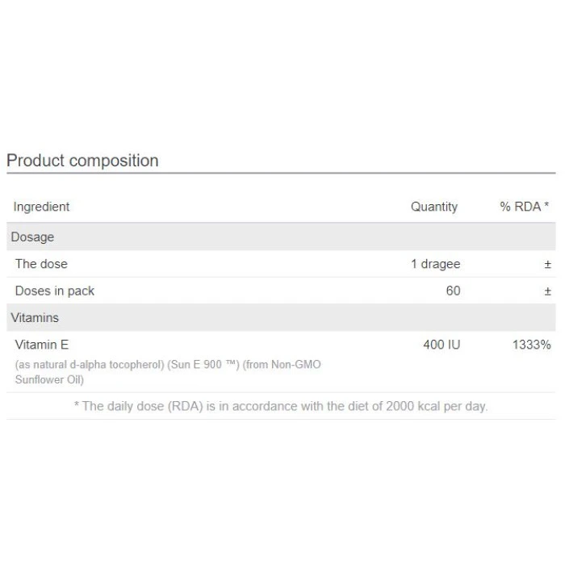This screenshot has height=565, width=565.
Task: Click the Quantity column header
Action: [433, 207]
